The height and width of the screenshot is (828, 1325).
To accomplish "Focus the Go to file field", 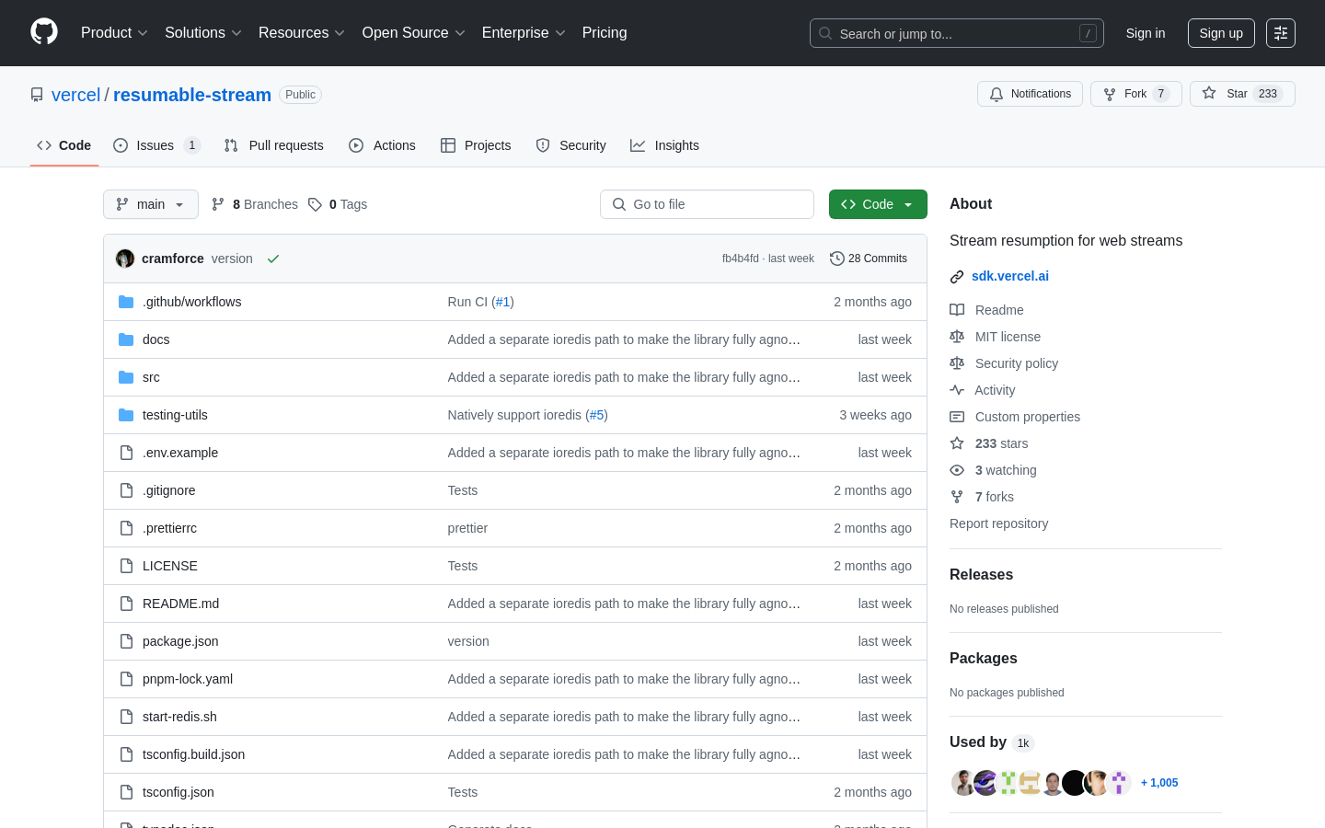I will (x=707, y=204).
